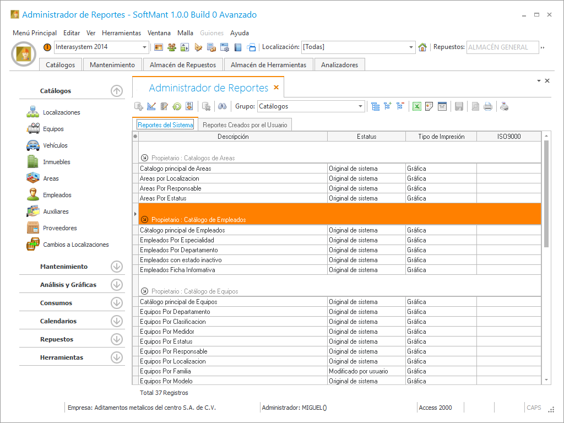This screenshot has width=564, height=423.
Task: Open the Grupo dropdown list
Action: coord(361,106)
